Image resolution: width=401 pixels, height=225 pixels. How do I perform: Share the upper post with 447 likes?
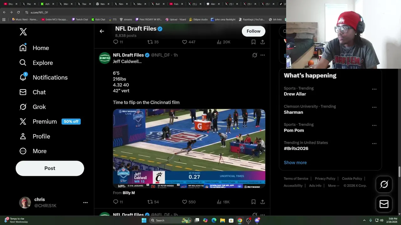(263, 42)
